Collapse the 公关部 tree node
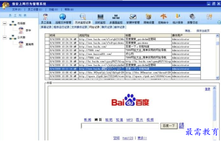Screen dimensions: 221x141 click(5, 37)
